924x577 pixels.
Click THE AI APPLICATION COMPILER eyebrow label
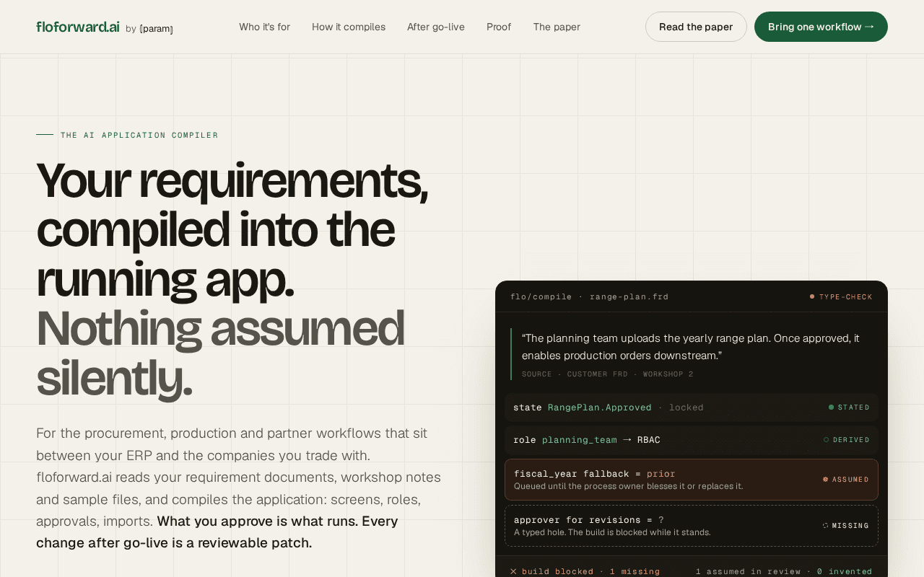click(x=139, y=135)
